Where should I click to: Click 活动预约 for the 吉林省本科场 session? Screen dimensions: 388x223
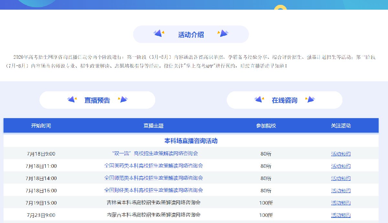point(341,203)
